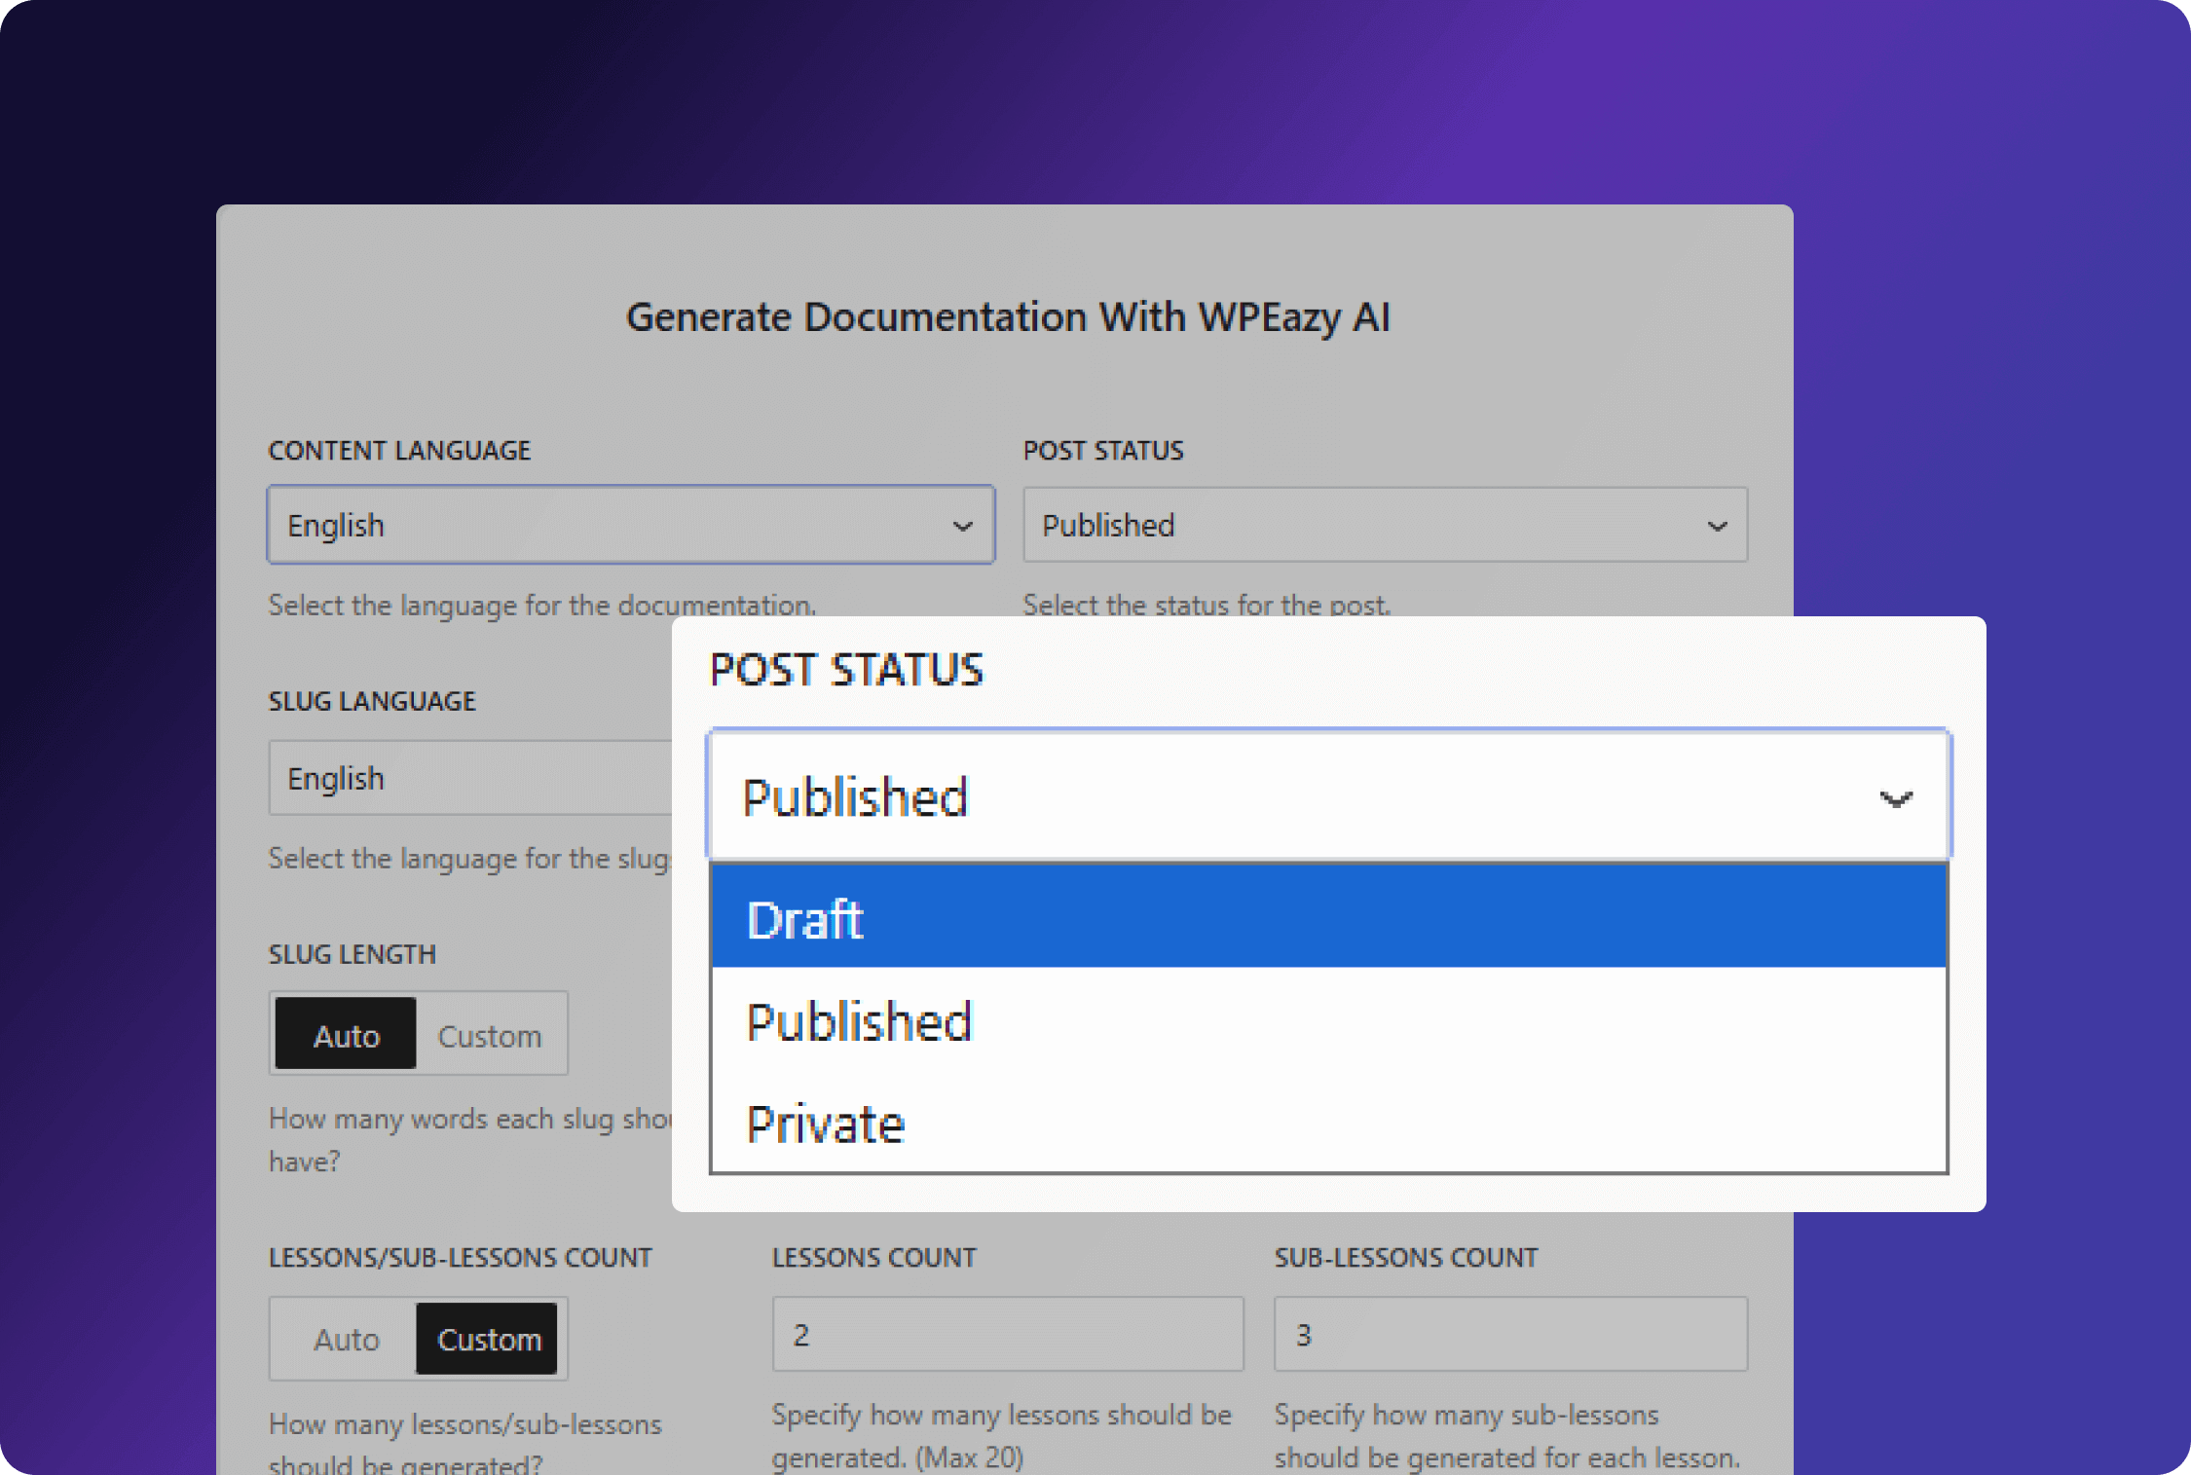Select the Draft option
This screenshot has height=1475, width=2191.
(x=1328, y=918)
